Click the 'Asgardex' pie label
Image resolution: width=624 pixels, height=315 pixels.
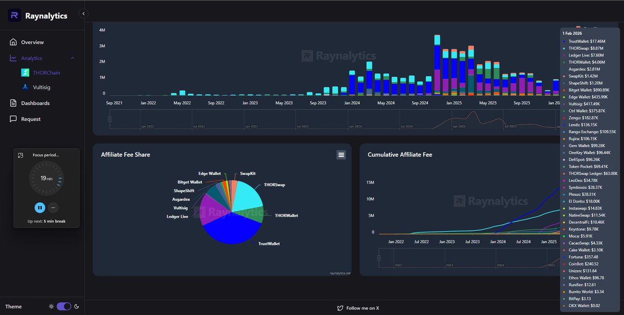coord(181,199)
